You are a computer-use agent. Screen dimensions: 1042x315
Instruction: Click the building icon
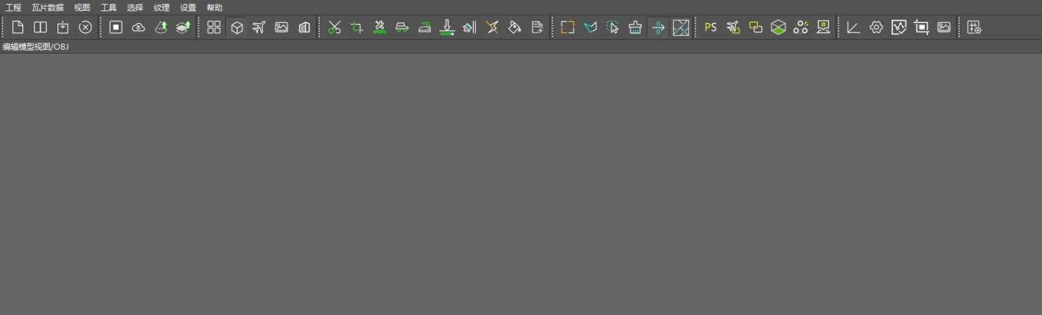point(304,27)
